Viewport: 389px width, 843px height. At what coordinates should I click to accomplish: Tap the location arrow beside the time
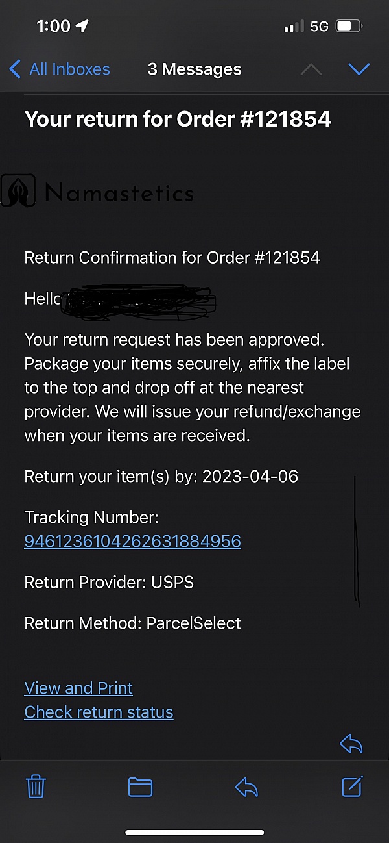[82, 26]
